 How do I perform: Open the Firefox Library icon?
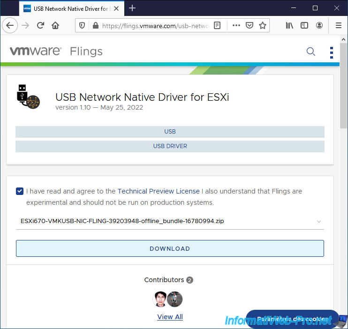[289, 25]
